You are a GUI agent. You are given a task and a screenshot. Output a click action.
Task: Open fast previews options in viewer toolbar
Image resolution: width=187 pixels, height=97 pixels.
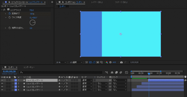click(87, 62)
